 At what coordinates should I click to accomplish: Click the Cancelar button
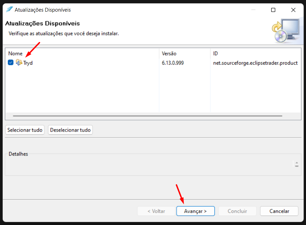point(279,211)
